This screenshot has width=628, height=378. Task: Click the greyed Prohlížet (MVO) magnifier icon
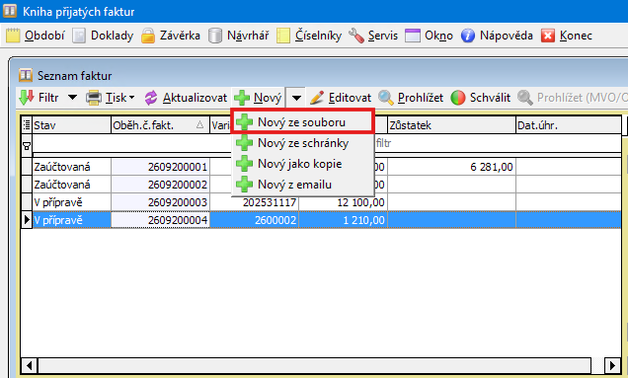(x=525, y=98)
